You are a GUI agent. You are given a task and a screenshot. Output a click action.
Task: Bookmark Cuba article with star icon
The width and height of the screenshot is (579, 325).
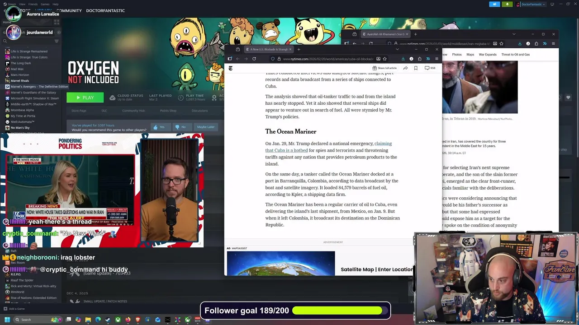[384, 59]
